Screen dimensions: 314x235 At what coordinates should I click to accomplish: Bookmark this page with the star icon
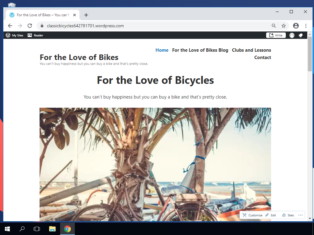[284, 26]
